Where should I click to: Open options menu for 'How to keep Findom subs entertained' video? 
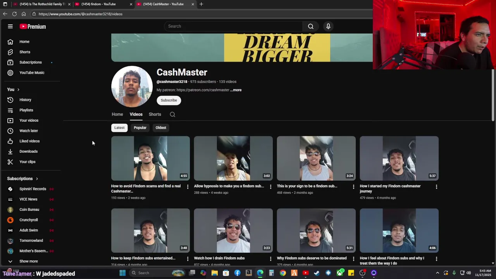click(x=188, y=259)
